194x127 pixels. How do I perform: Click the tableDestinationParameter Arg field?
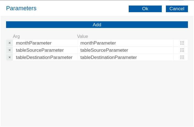(45, 57)
